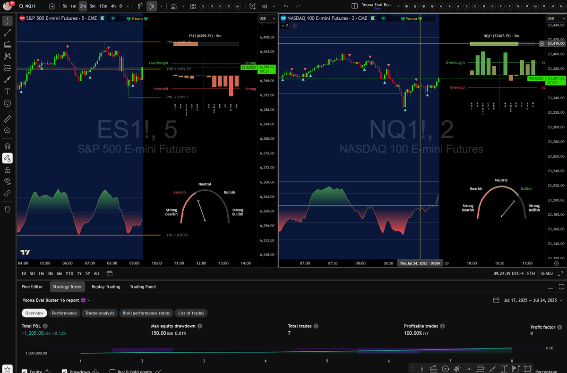Image resolution: width=567 pixels, height=373 pixels.
Task: Select the crosshair cursor tool
Action: coord(8,21)
